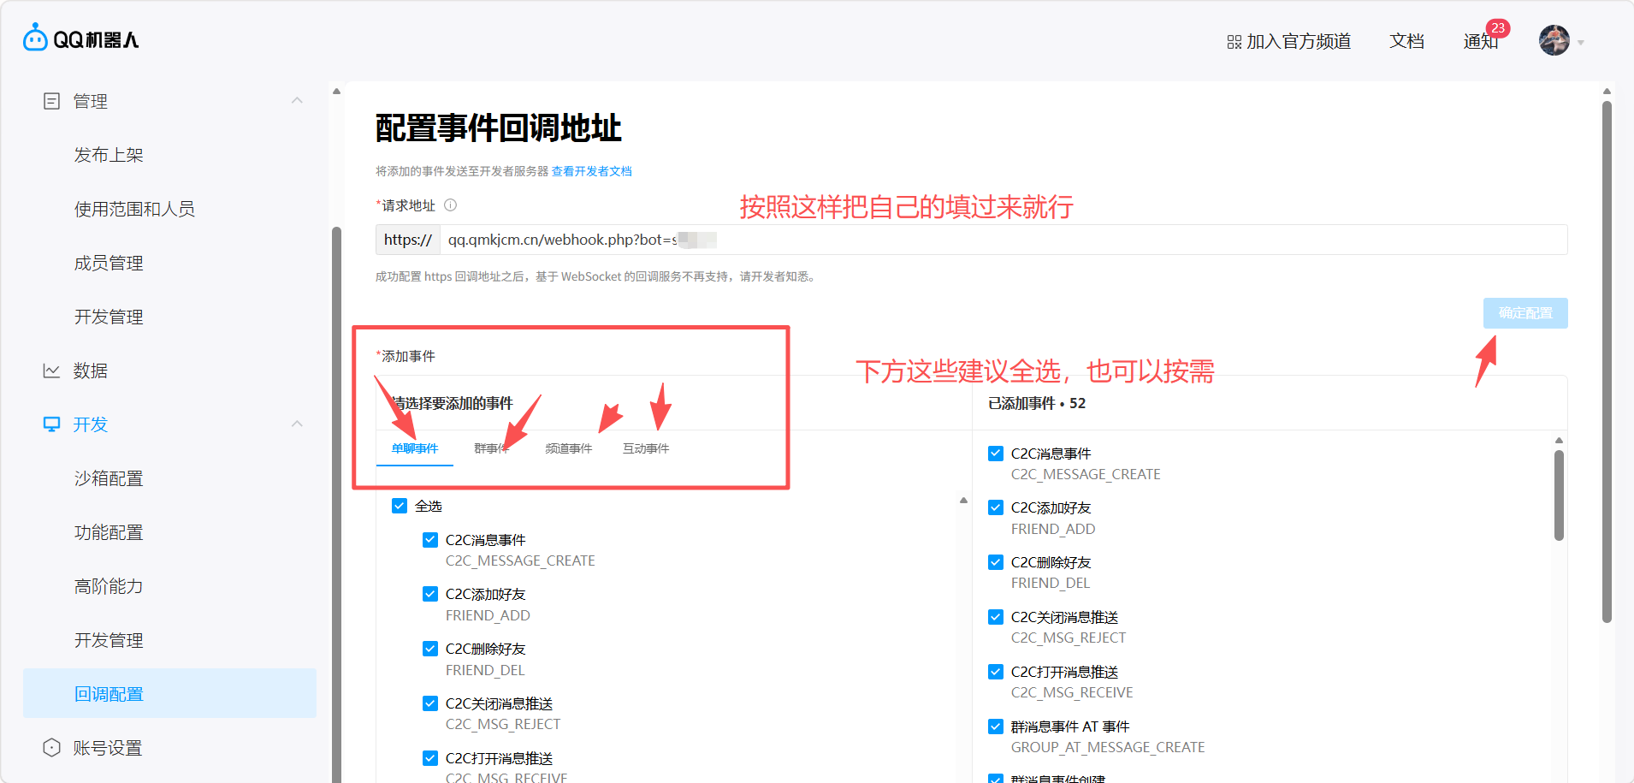Uncheck C2C消息事件 in the selection list
The height and width of the screenshot is (783, 1634).
[430, 540]
